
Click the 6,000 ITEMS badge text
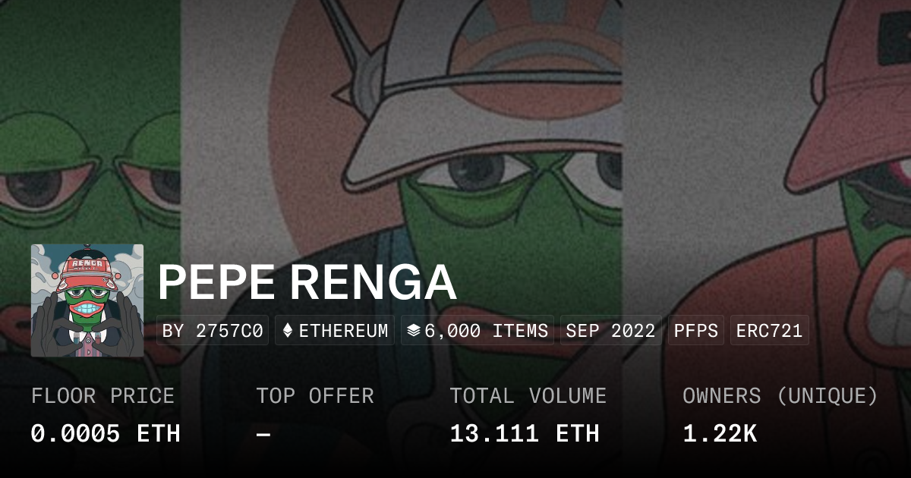click(x=486, y=331)
